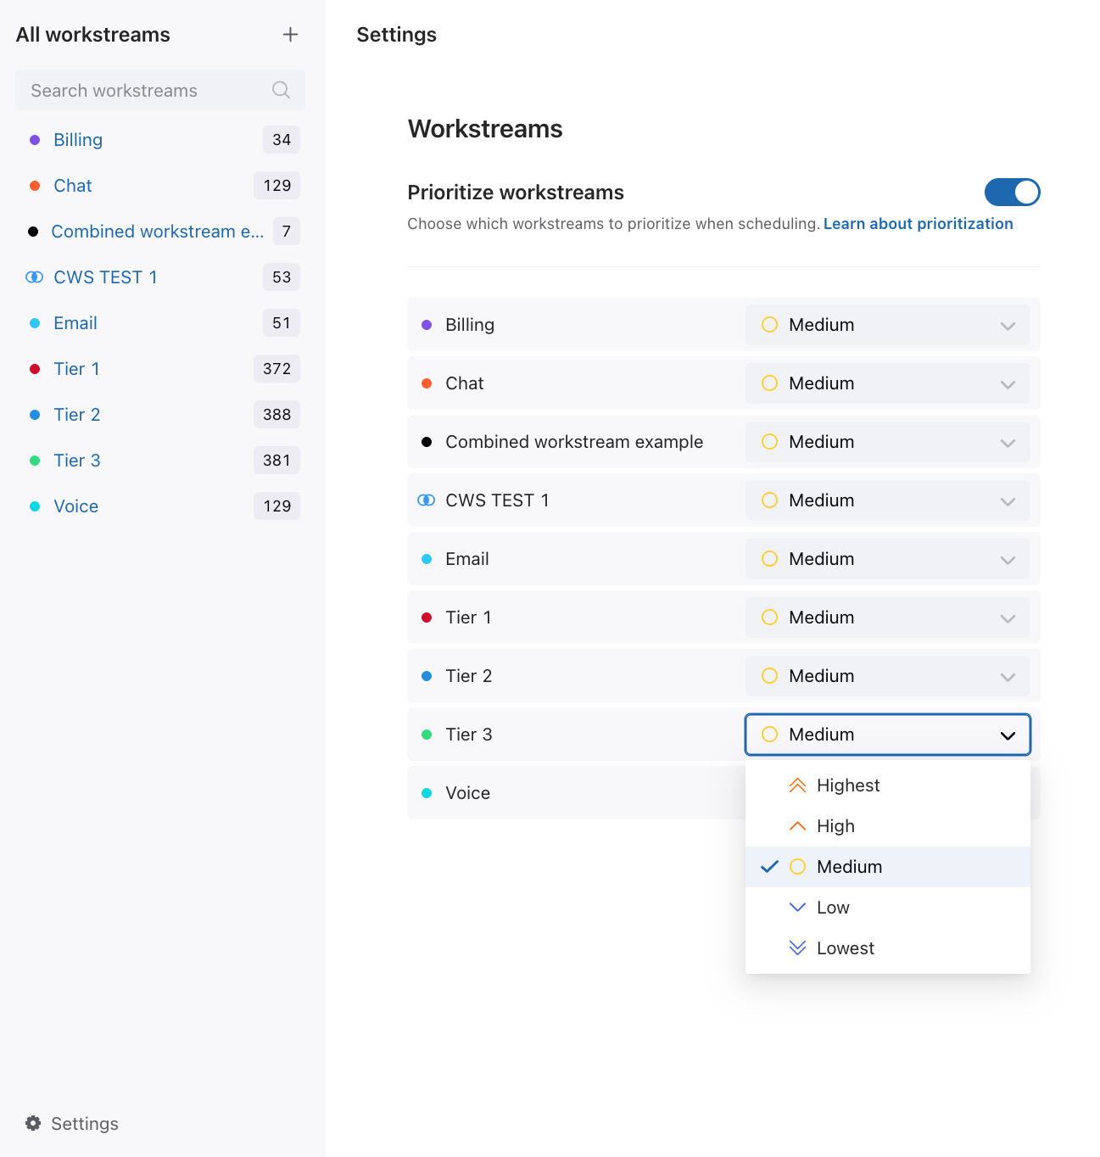
Task: Pick Lowest from the priority list
Action: 845,948
